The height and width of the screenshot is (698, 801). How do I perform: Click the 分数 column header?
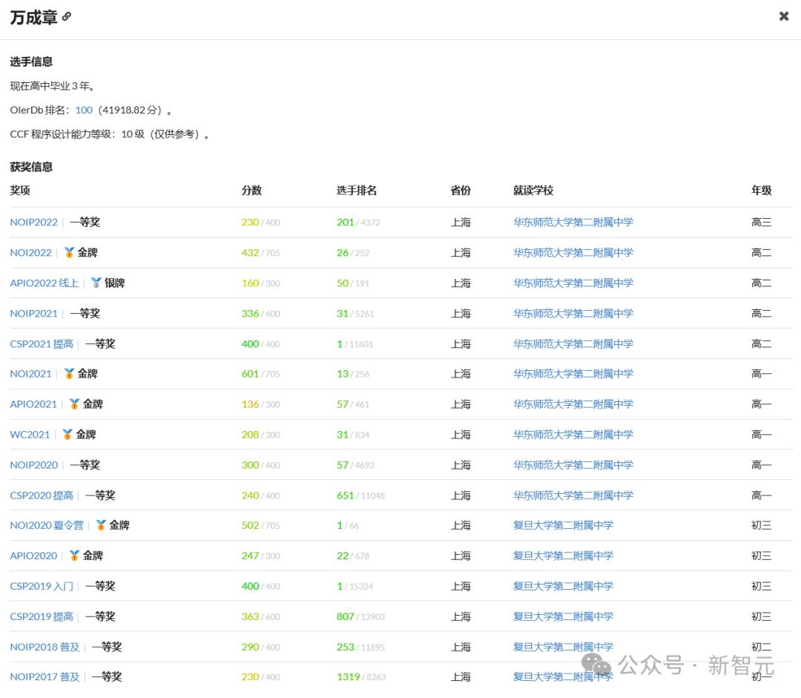coord(251,191)
